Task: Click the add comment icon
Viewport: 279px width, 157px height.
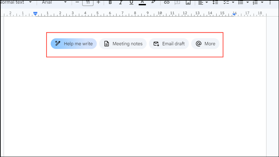Action: coord(177,2)
